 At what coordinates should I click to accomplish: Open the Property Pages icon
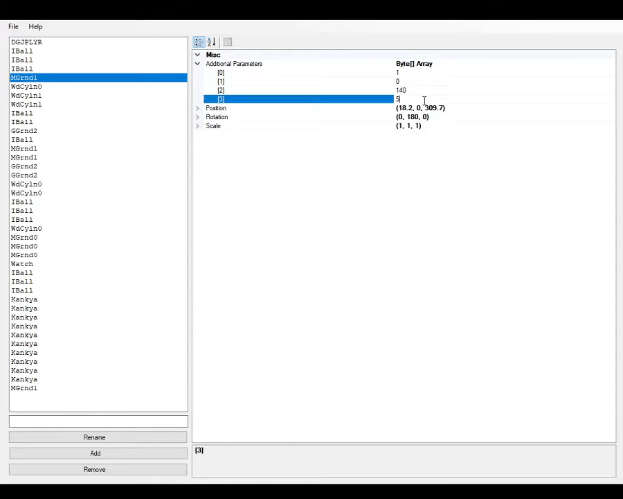tap(227, 42)
